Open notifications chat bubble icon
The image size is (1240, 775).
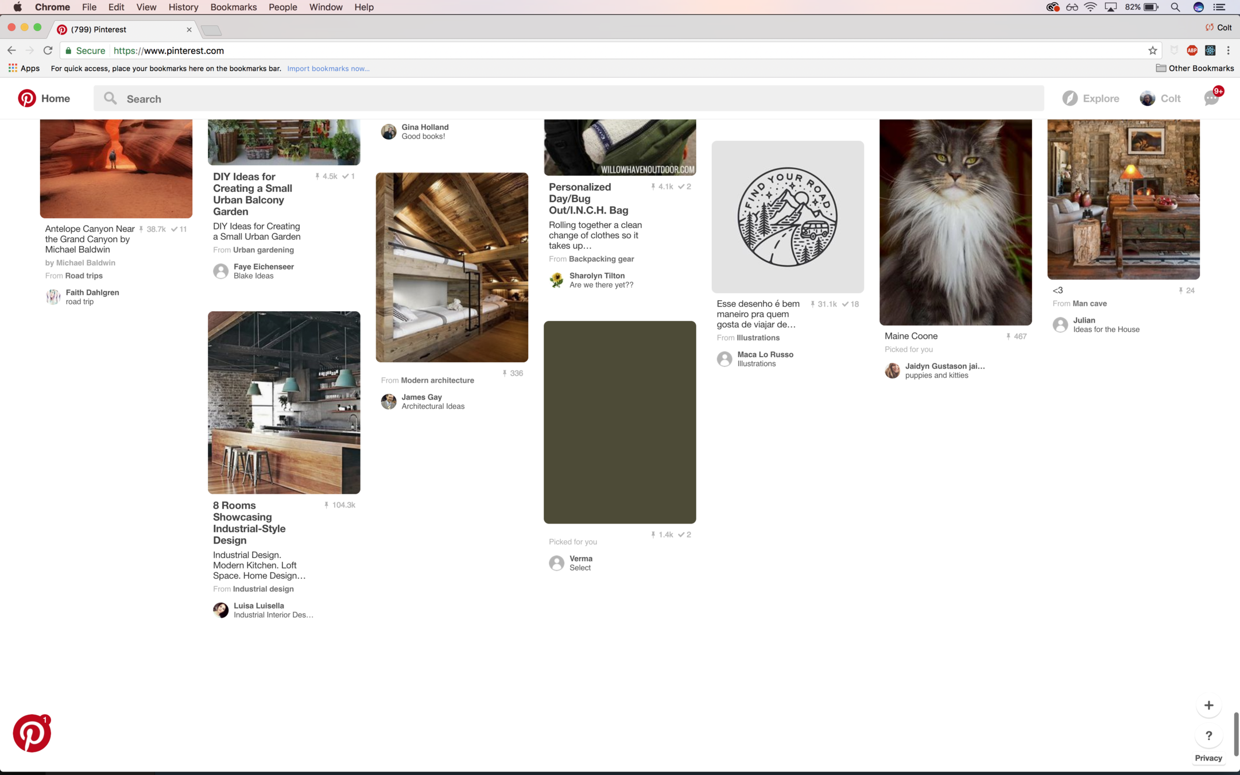coord(1211,98)
